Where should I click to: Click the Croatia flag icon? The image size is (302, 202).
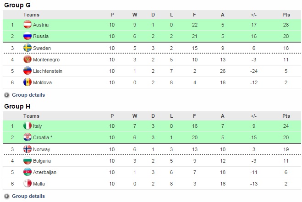[27, 137]
